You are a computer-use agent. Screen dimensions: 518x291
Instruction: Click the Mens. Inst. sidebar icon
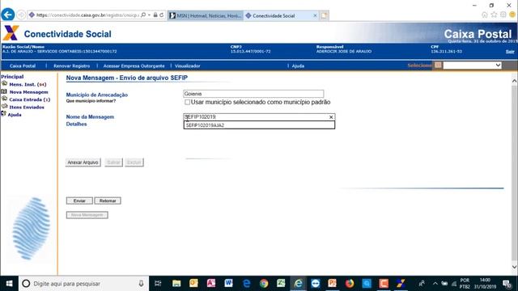[x=4, y=84]
